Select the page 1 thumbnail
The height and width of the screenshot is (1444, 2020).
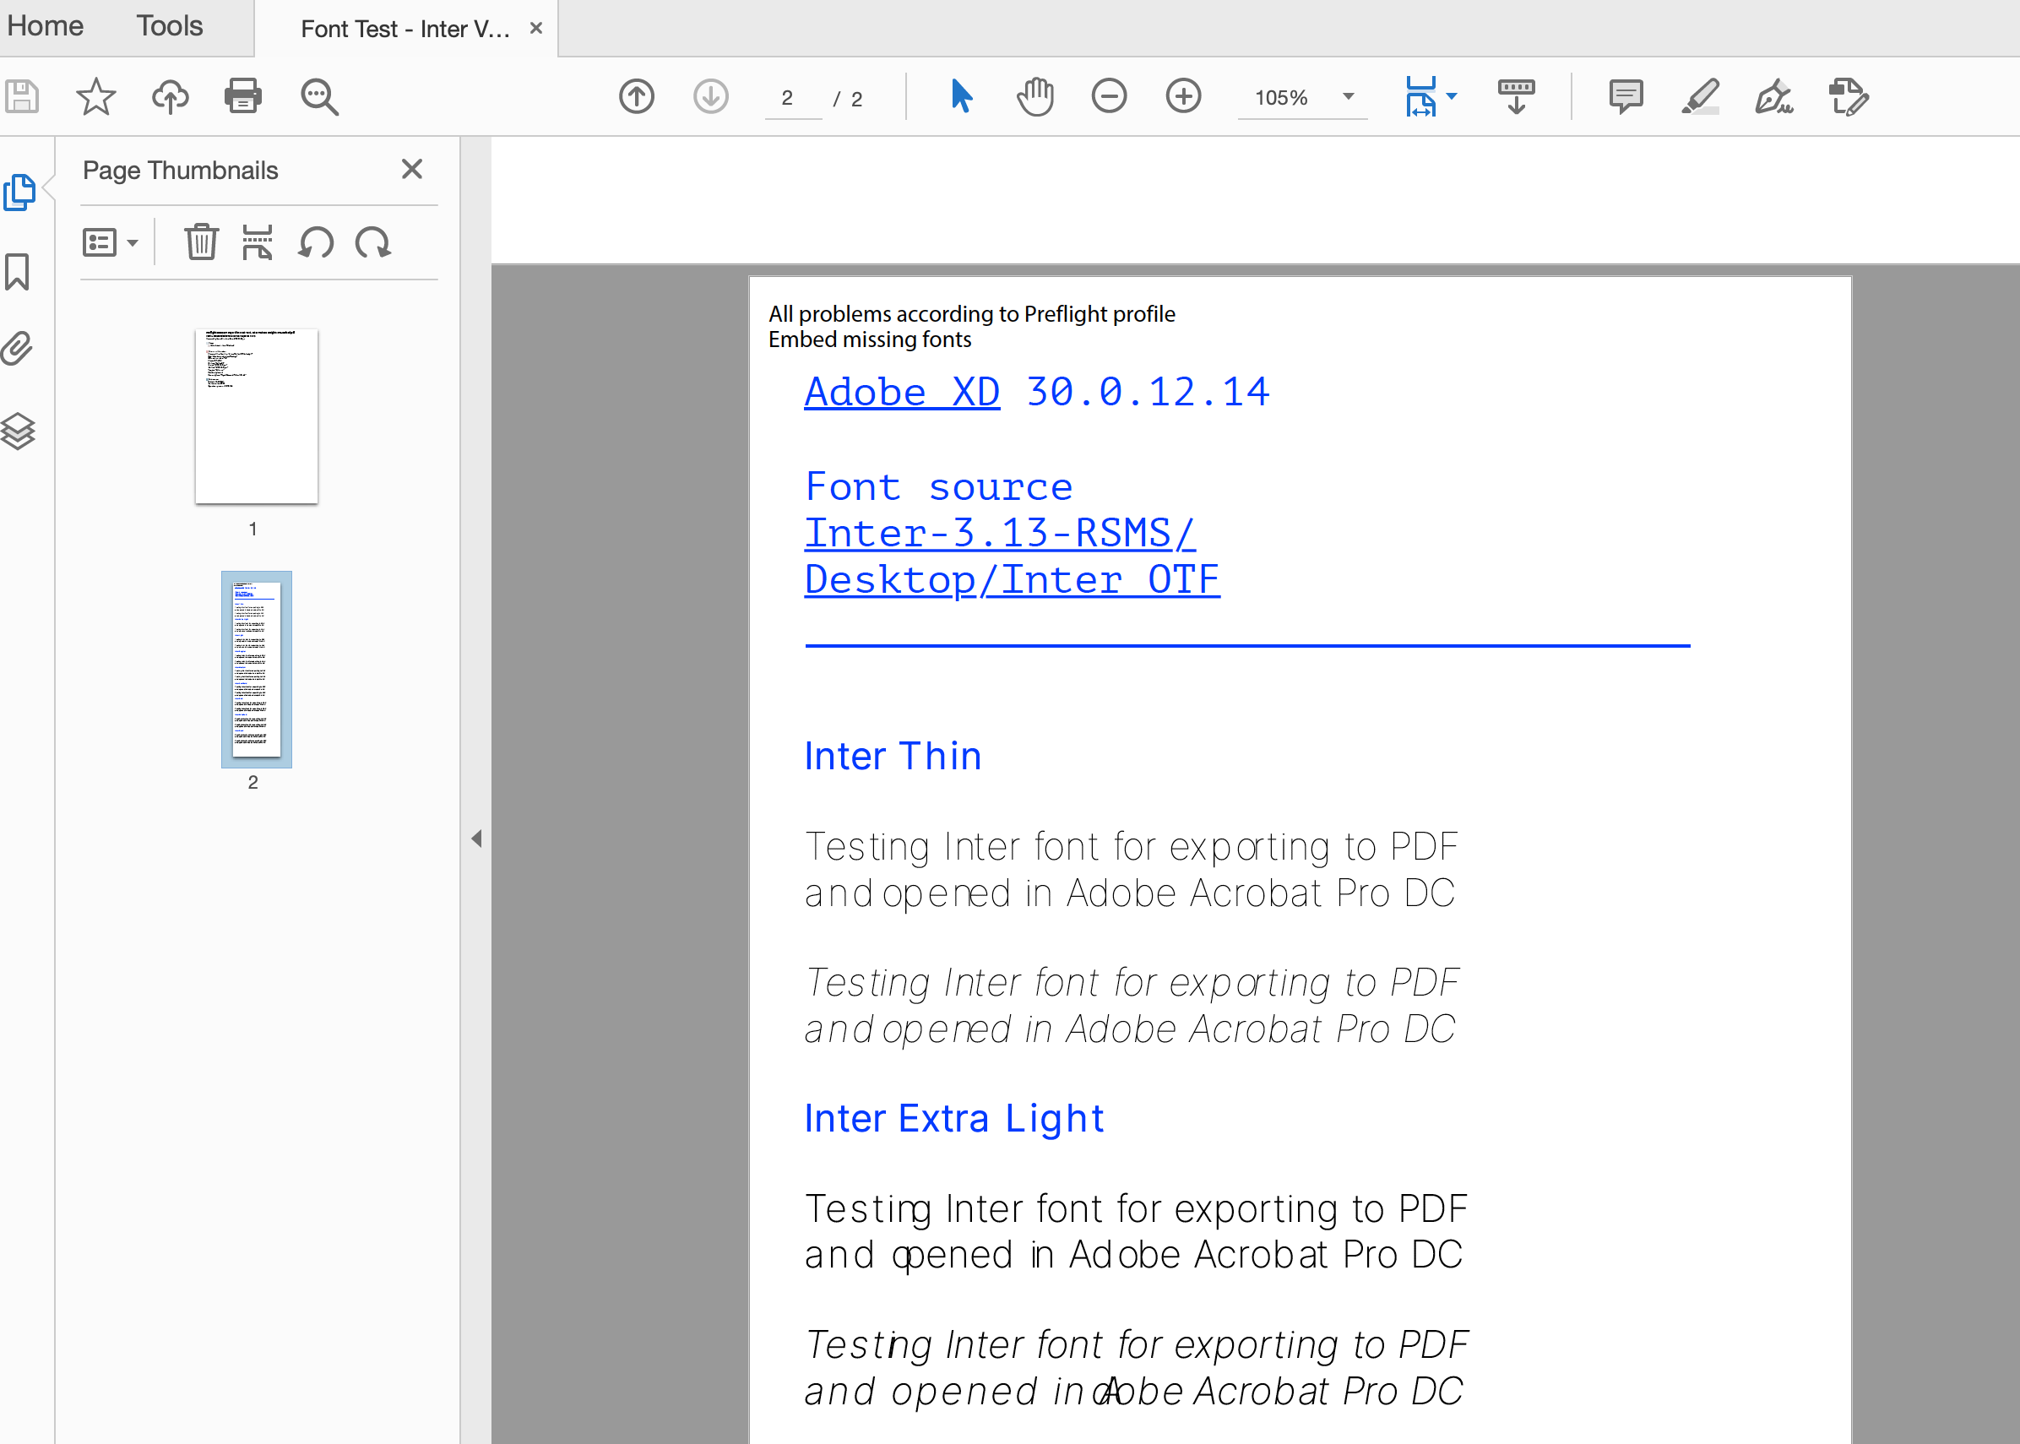(x=256, y=416)
